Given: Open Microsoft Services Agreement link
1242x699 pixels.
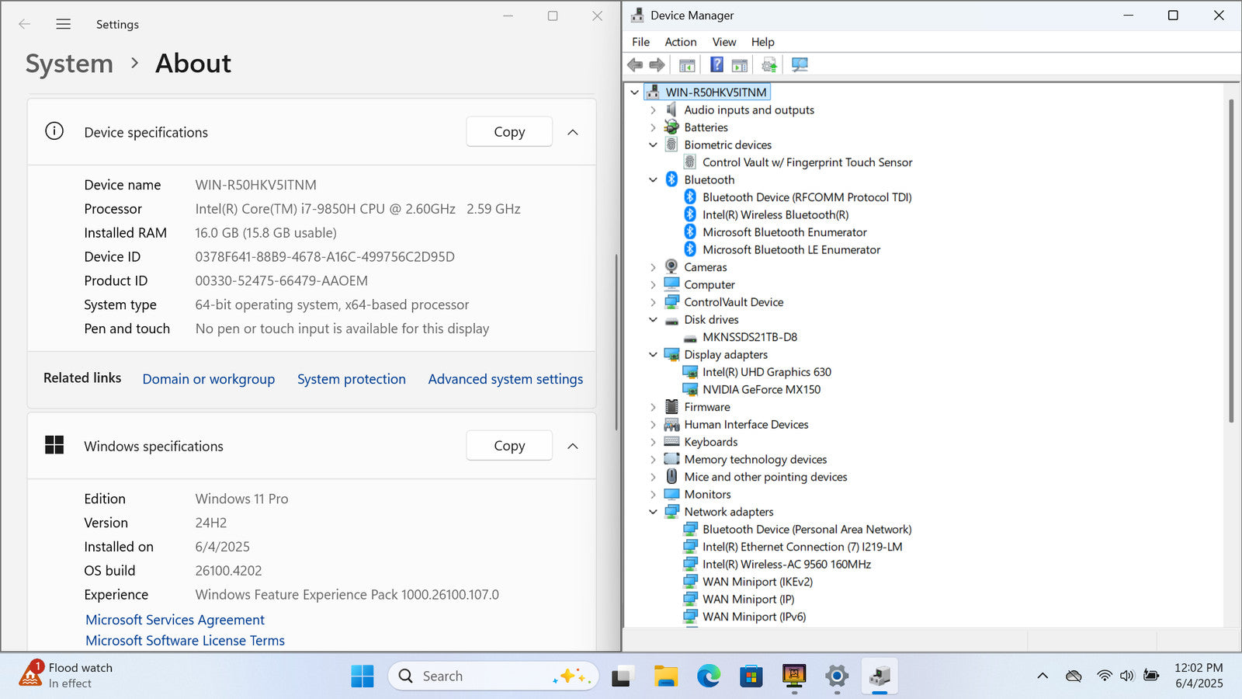Looking at the screenshot, I should (x=175, y=620).
